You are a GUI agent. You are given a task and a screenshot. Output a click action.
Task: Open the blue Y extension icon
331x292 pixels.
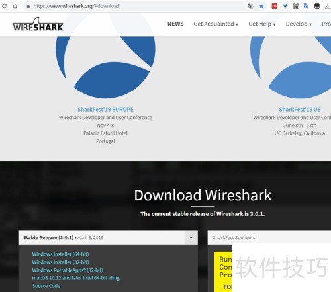point(285,6)
